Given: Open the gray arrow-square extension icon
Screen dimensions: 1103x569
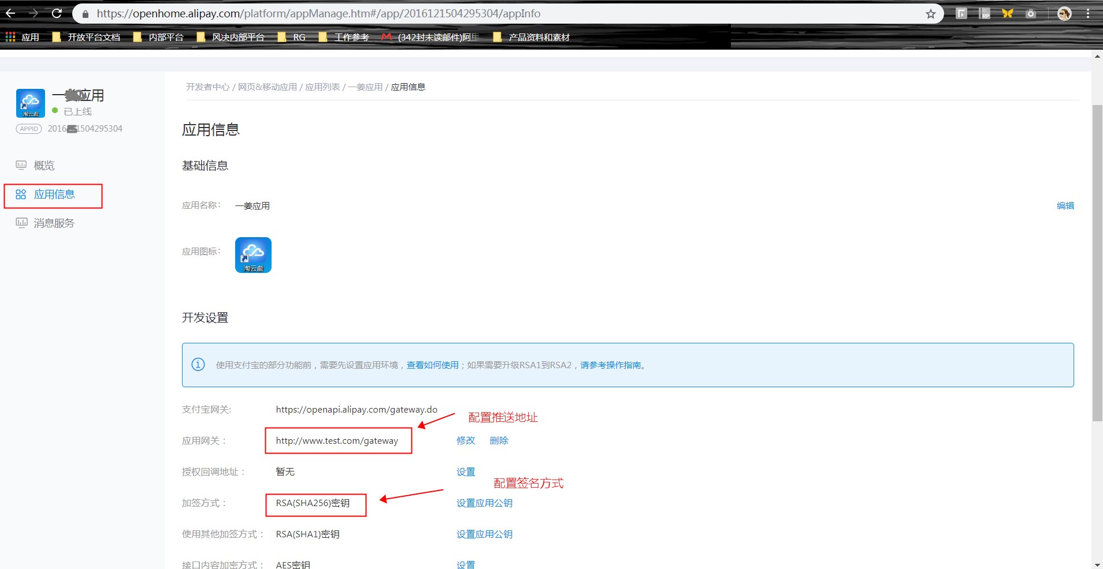Looking at the screenshot, I should tap(961, 13).
